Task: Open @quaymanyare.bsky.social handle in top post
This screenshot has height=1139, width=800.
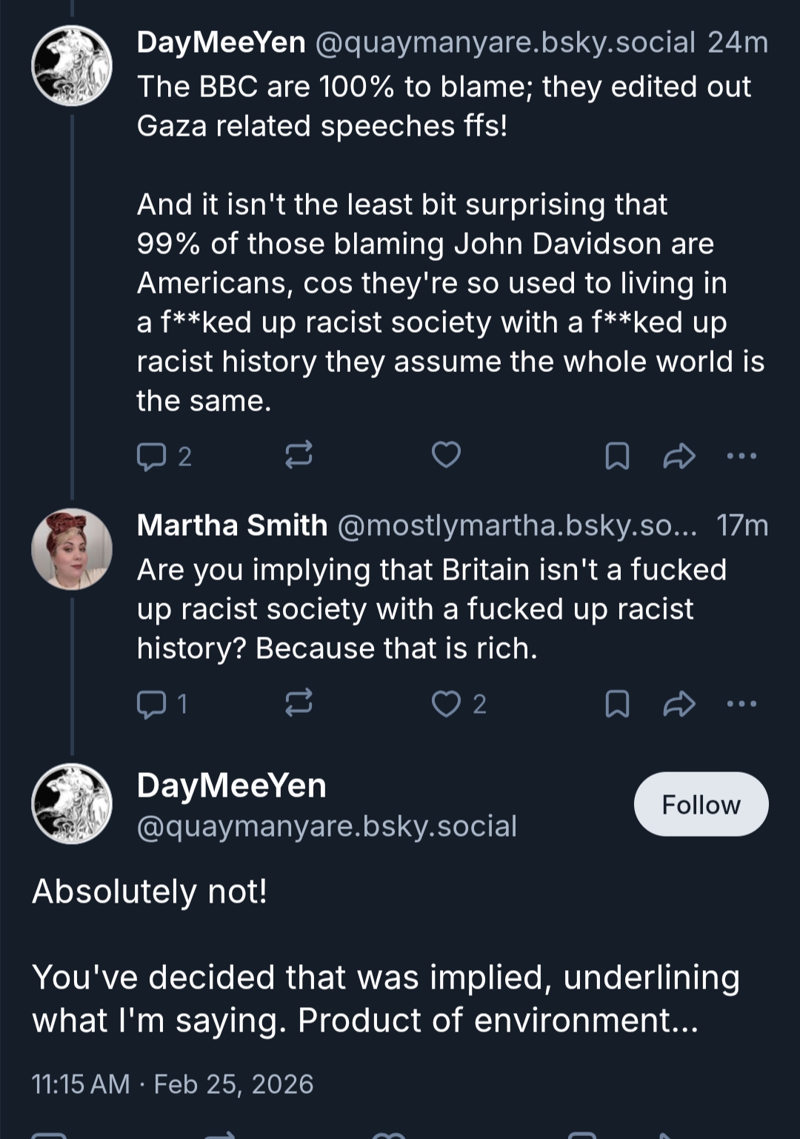Action: 505,43
